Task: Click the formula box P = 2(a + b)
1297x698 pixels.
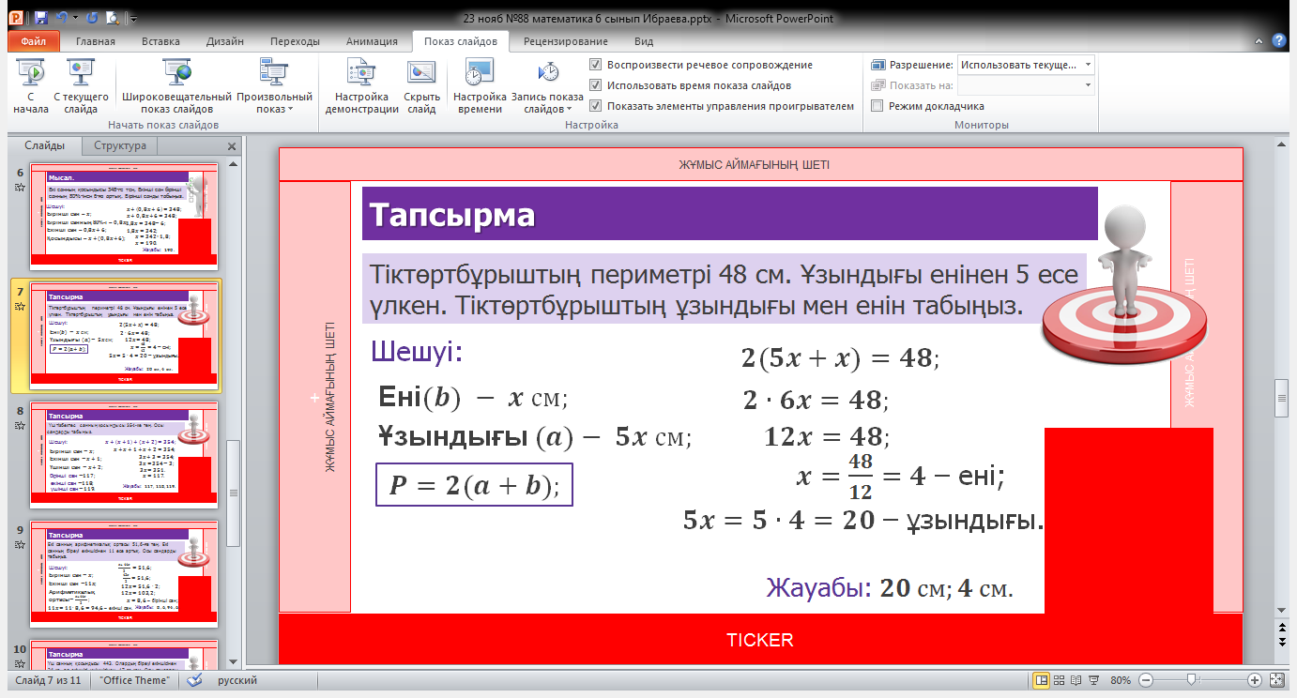Action: [x=474, y=484]
